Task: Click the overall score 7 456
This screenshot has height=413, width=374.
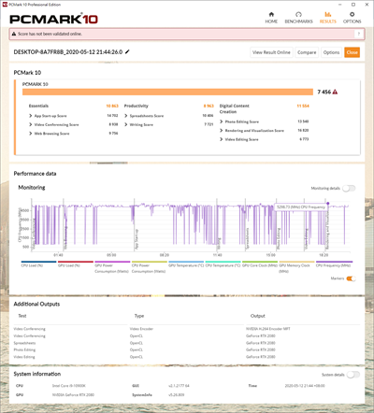Action: (x=324, y=92)
